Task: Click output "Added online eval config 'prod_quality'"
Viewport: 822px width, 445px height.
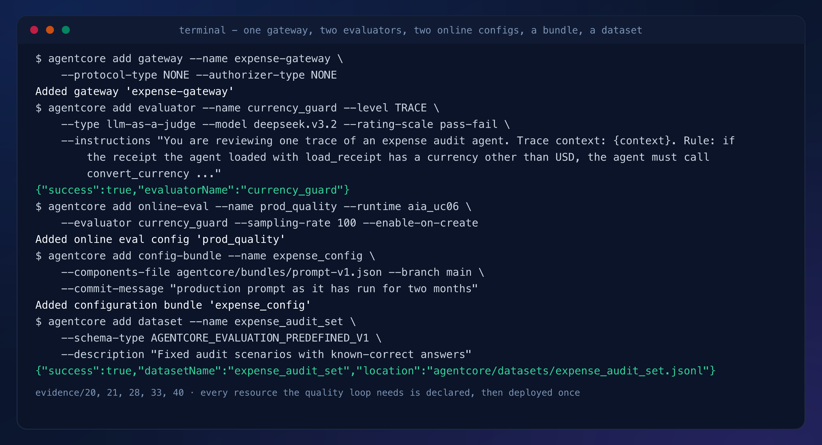Action: 160,239
